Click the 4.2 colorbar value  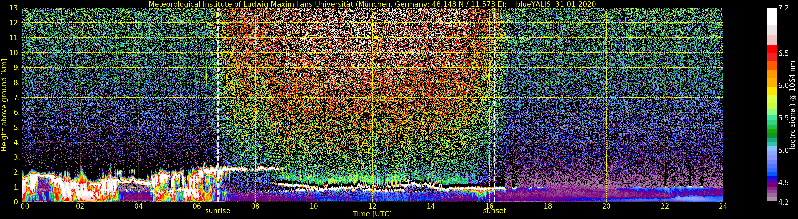(x=783, y=202)
